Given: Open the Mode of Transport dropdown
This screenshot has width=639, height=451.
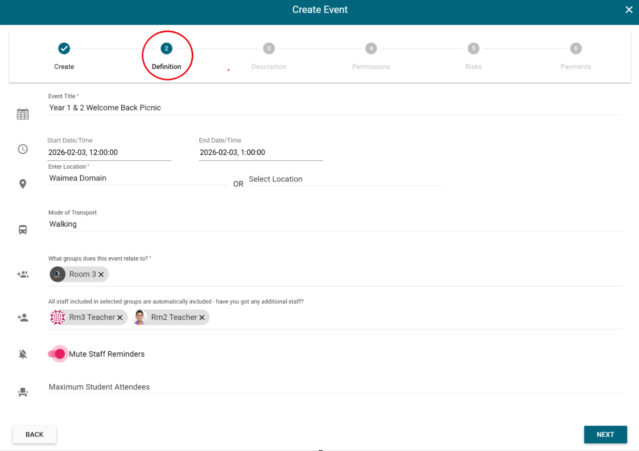Looking at the screenshot, I should pos(335,224).
